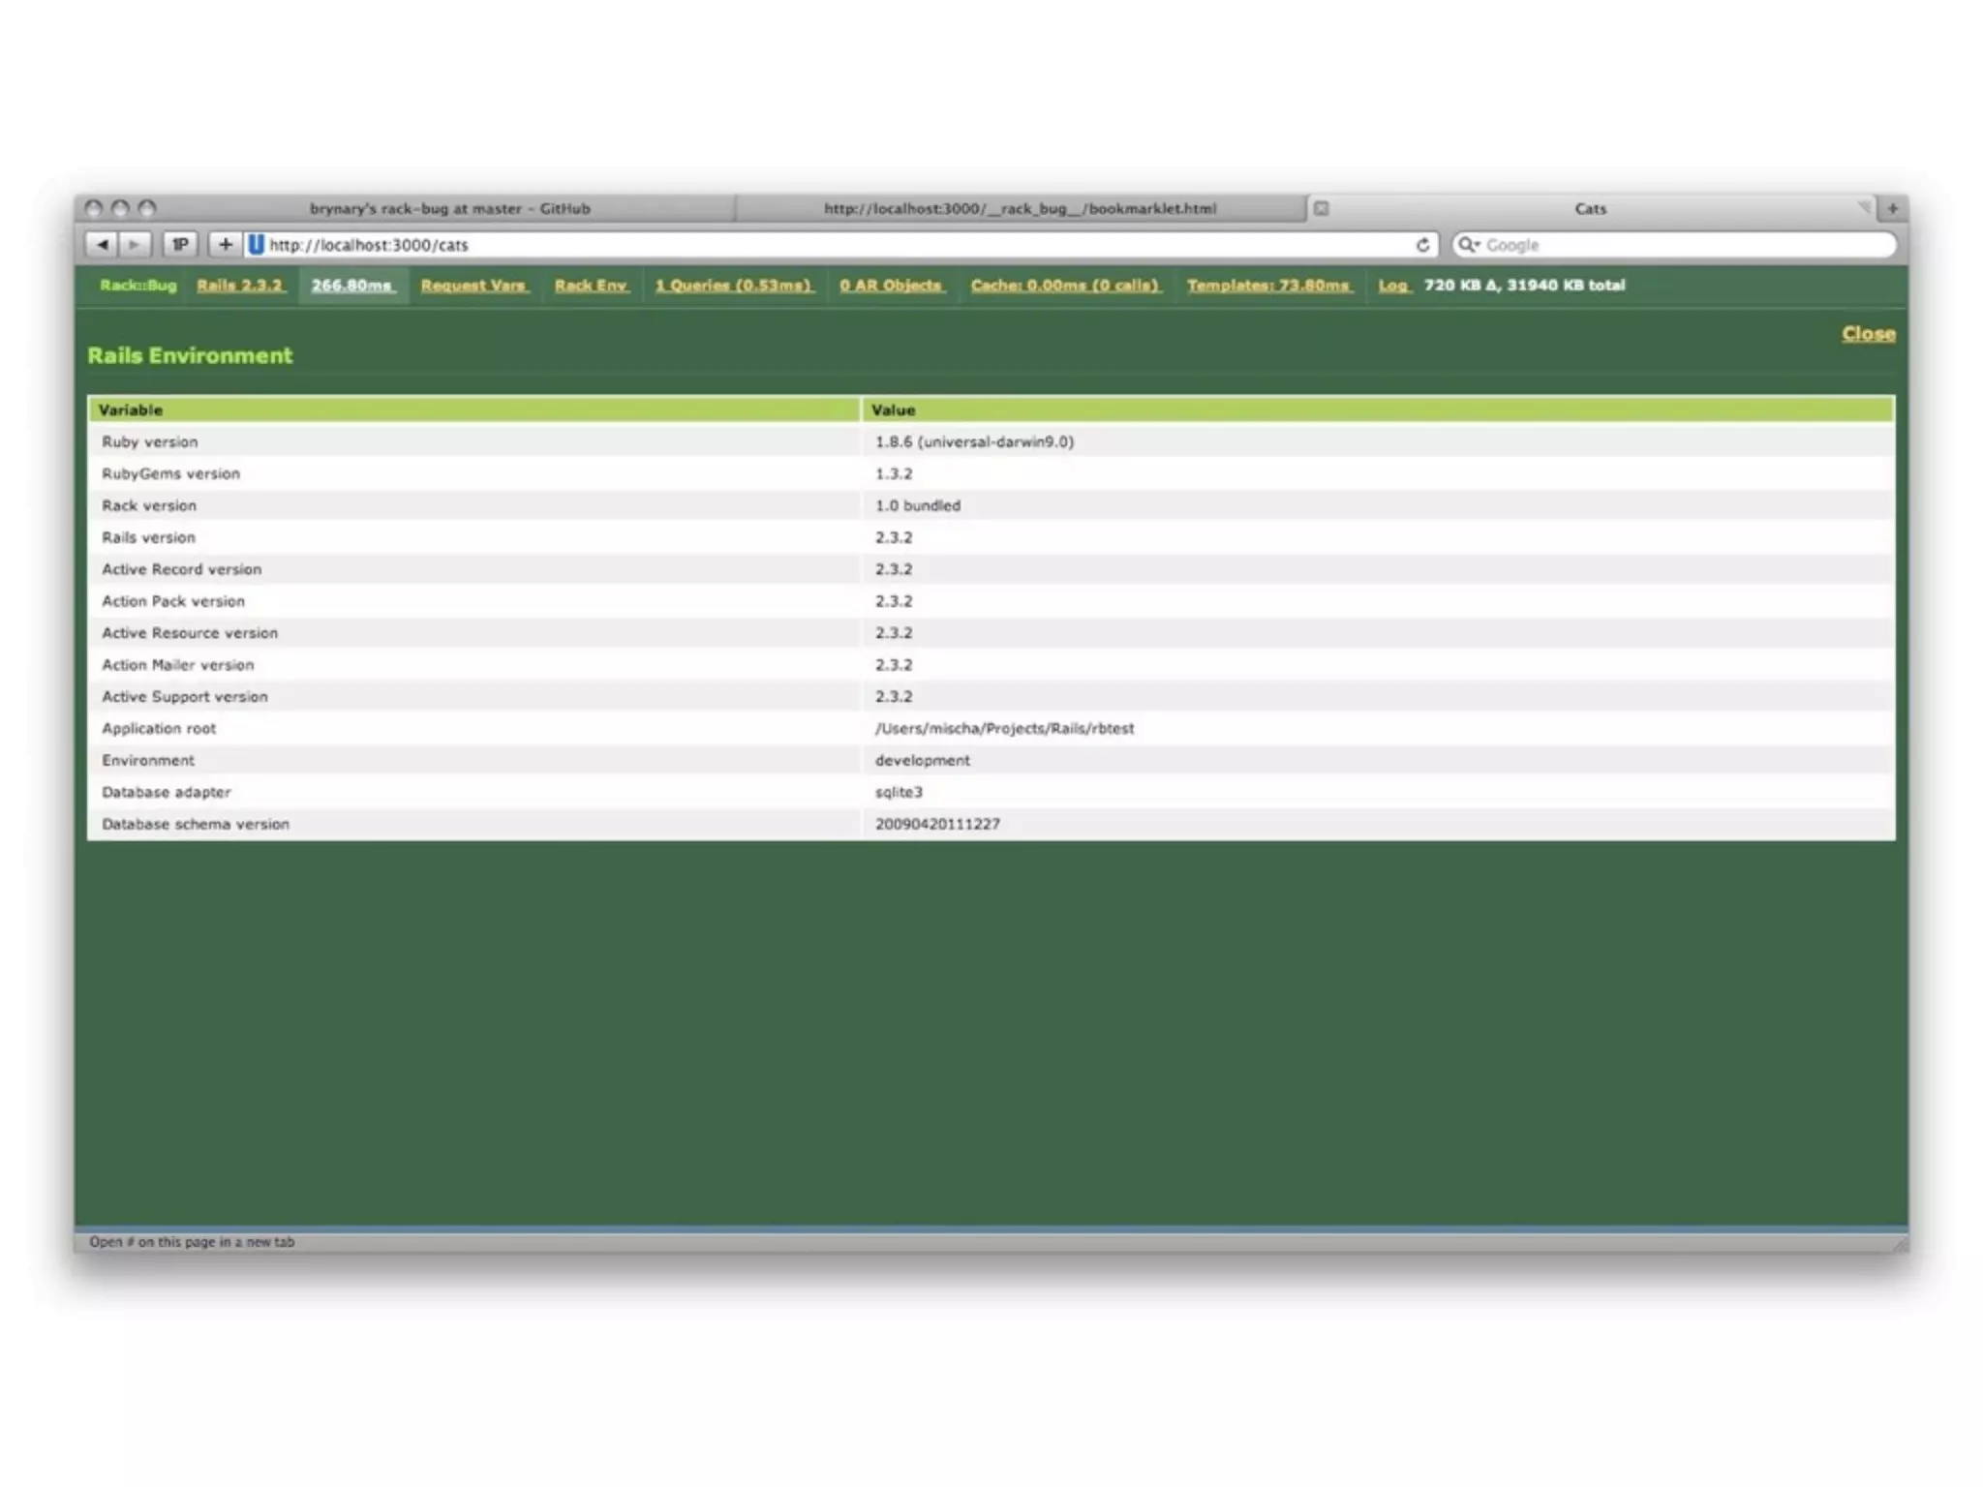Viewport: 1983px width, 1487px height.
Task: Close the Cats tab with its x icon
Action: click(x=1321, y=208)
